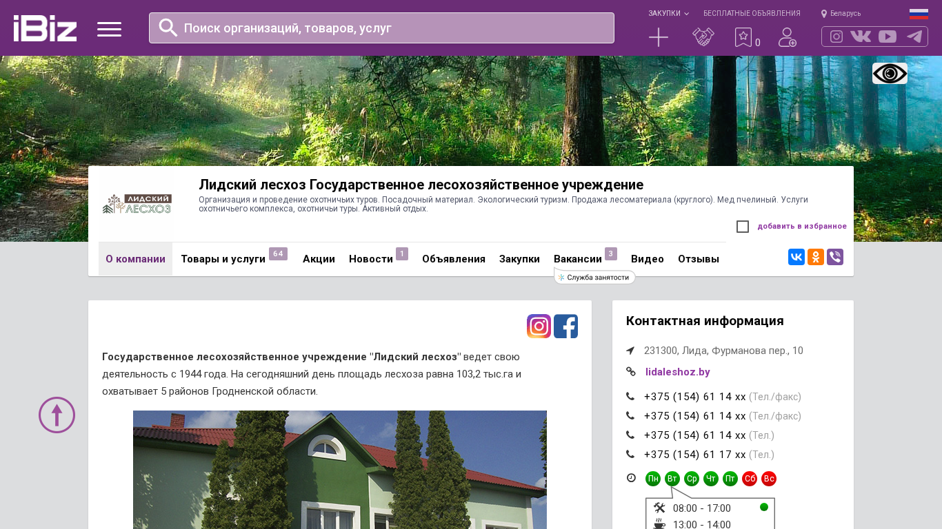Image resolution: width=942 pixels, height=529 pixels.
Task: Open the Отзывы tab
Action: 699,259
